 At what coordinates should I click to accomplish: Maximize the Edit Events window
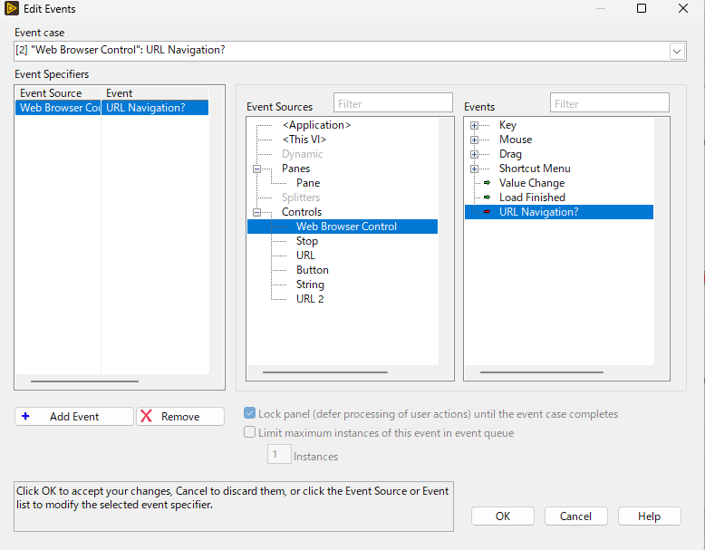642,8
